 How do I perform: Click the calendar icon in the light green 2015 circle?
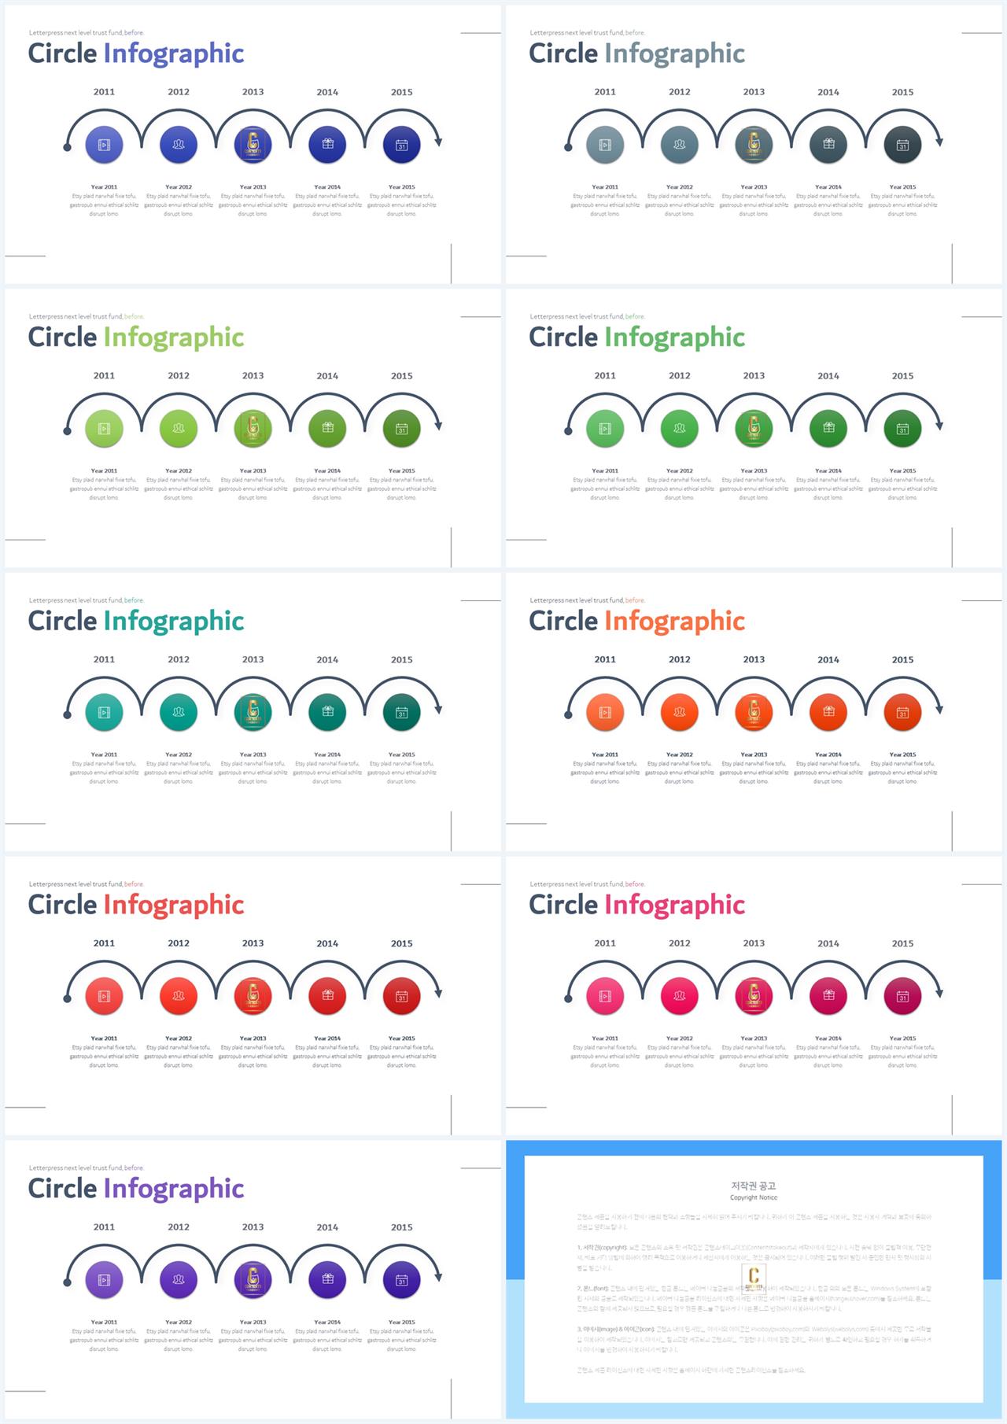pyautogui.click(x=402, y=429)
